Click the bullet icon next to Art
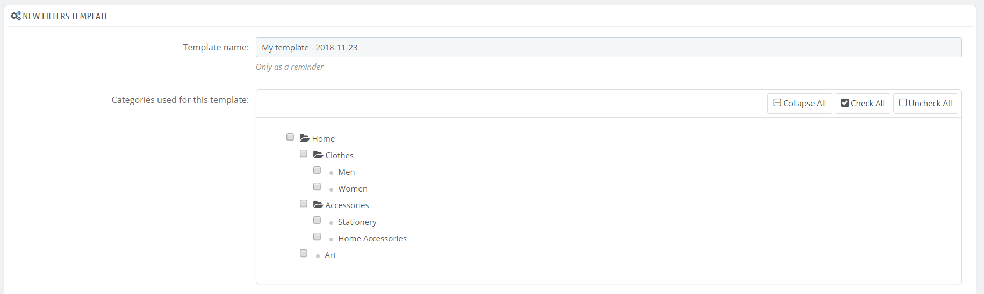 (318, 256)
